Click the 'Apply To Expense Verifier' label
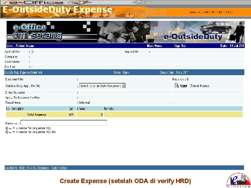 22,97
